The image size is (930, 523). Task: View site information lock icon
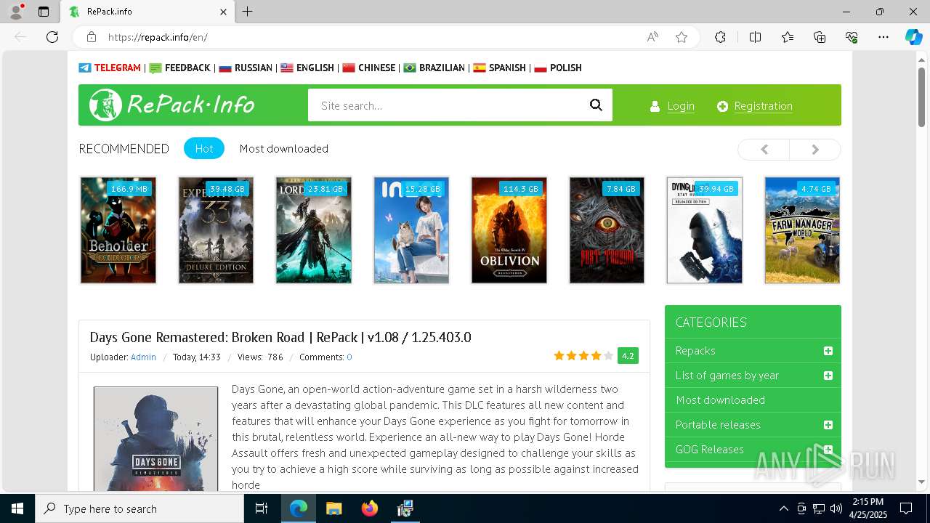point(92,37)
